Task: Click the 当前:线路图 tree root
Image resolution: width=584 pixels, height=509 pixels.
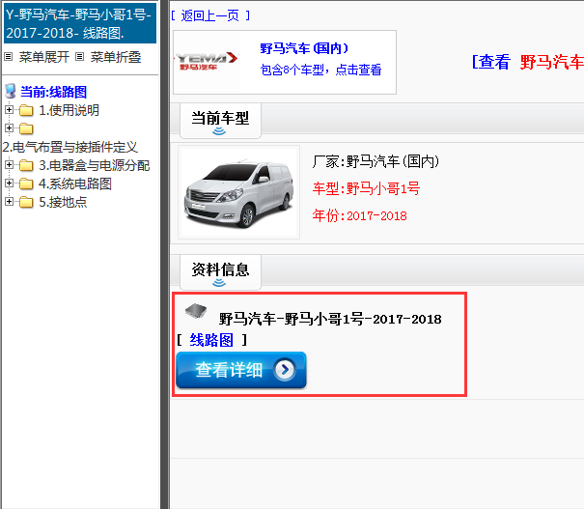Action: point(54,92)
